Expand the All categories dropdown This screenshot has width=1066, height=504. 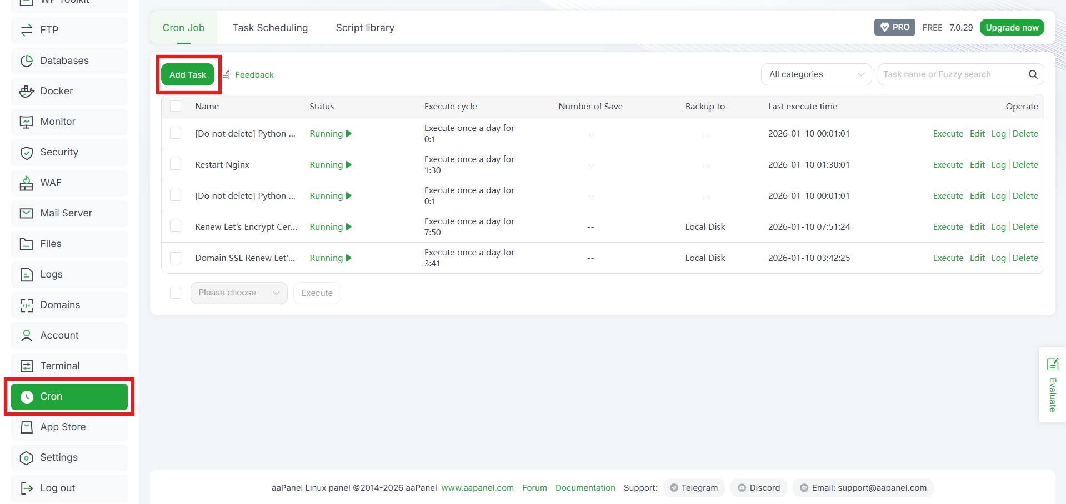pos(816,74)
